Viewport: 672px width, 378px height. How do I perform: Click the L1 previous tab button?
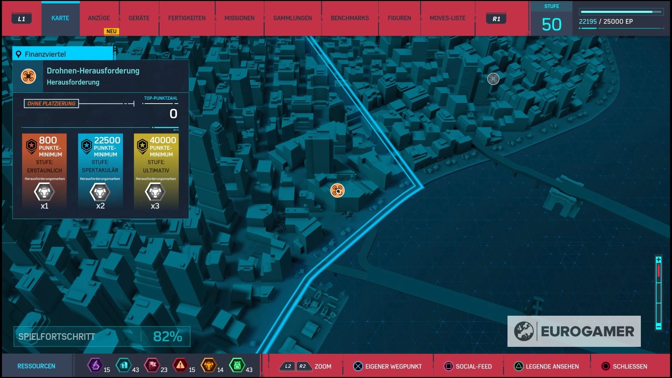22,19
